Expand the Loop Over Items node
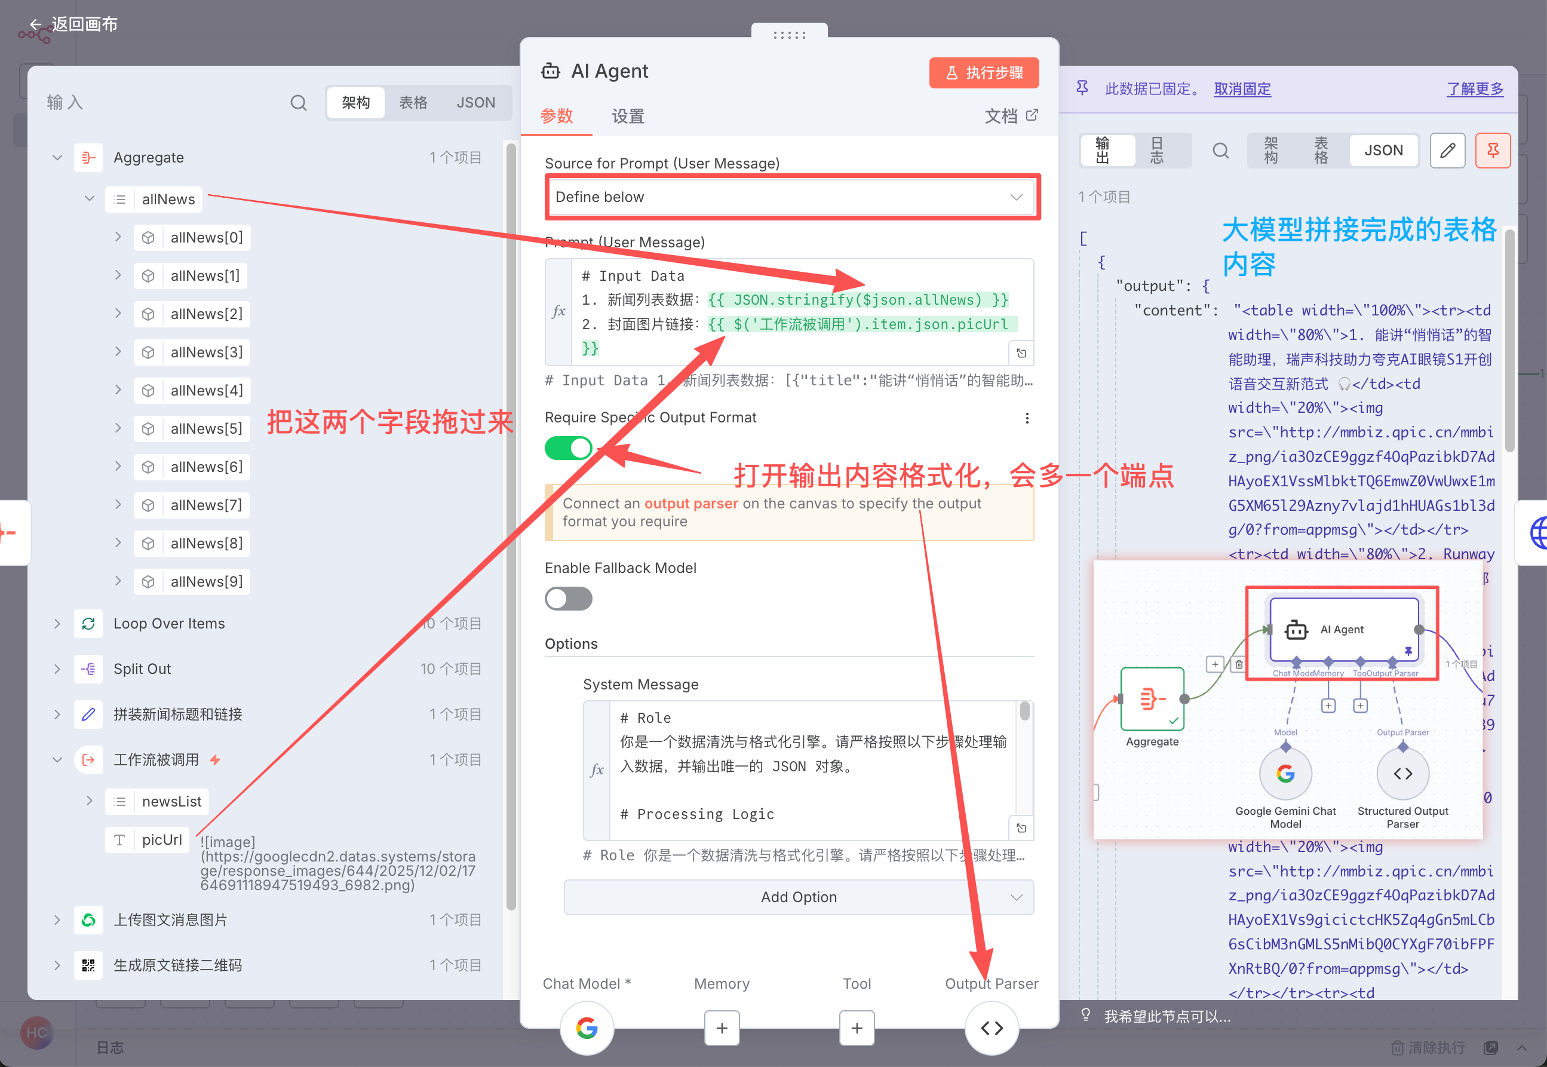 tap(57, 624)
